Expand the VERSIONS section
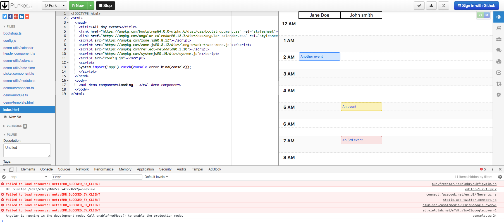Viewport: 504px width, 222px height. (x=13, y=126)
